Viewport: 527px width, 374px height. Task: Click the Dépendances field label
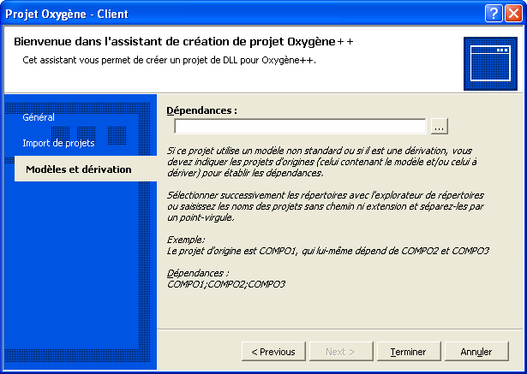[201, 110]
